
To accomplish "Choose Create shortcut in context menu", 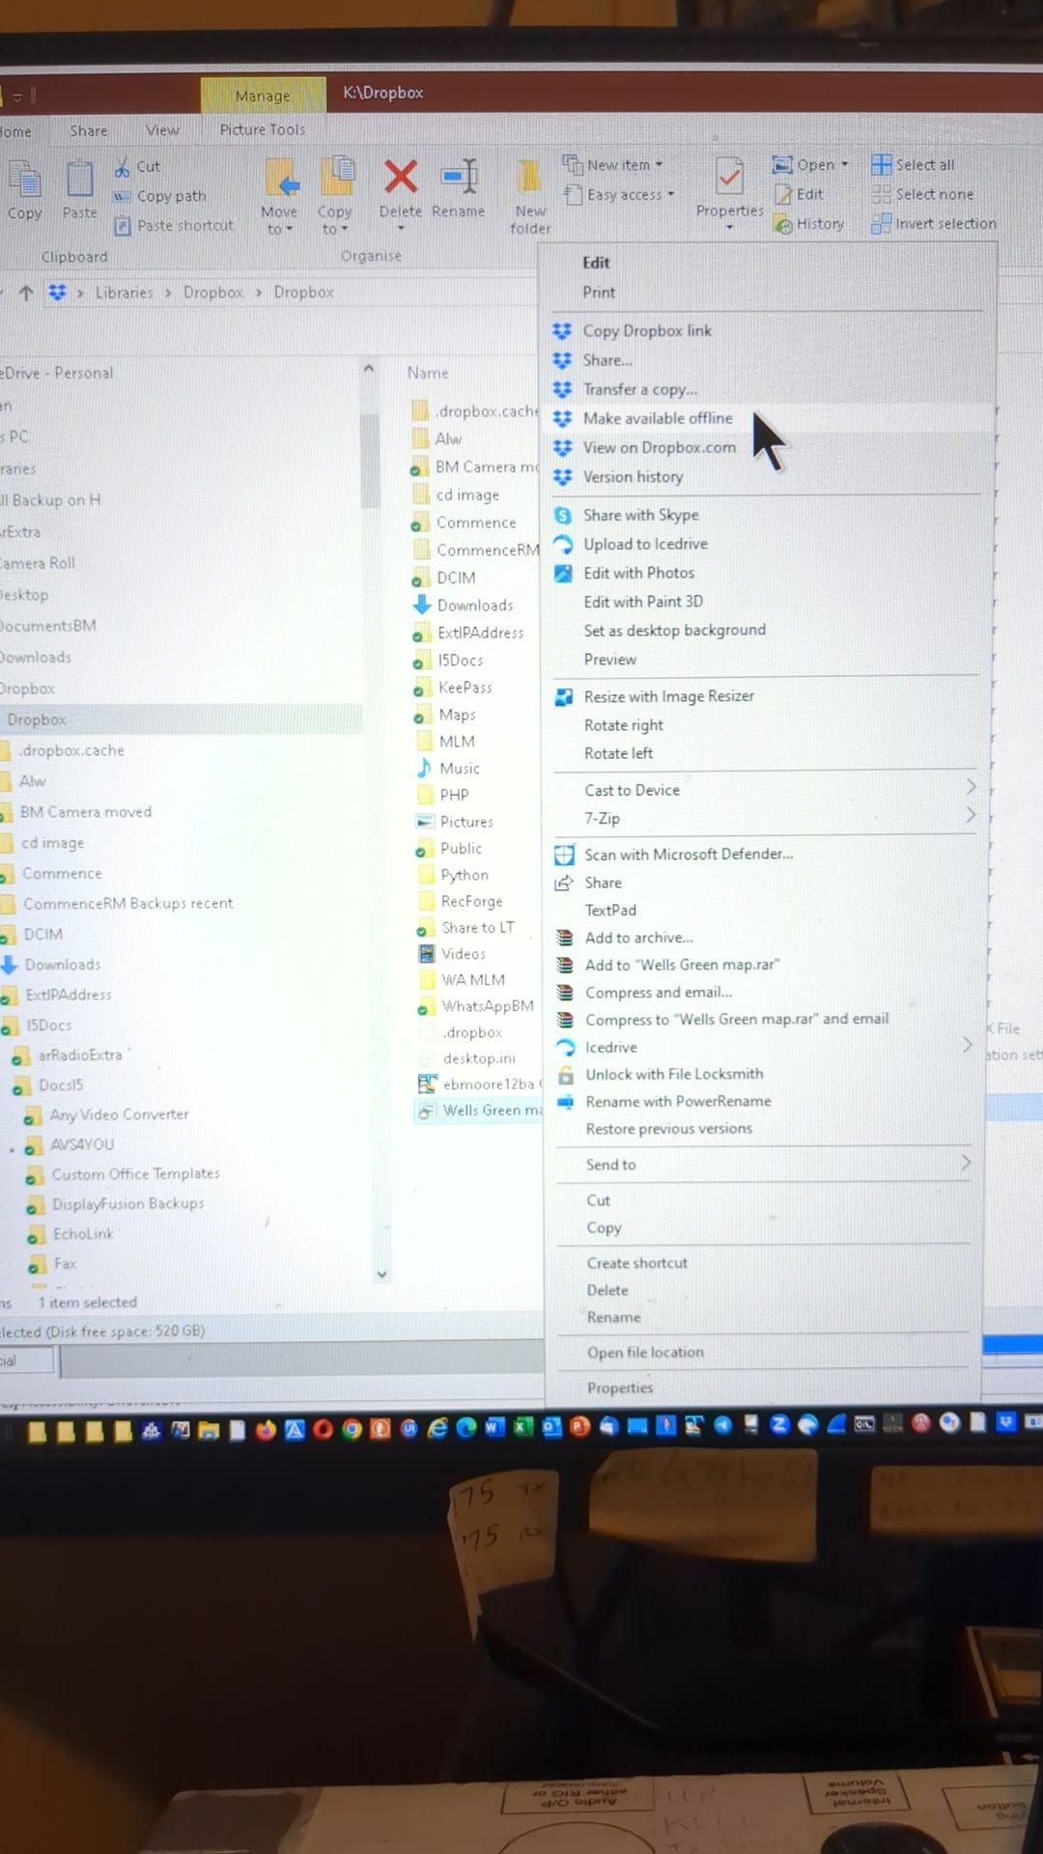I will (x=637, y=1263).
